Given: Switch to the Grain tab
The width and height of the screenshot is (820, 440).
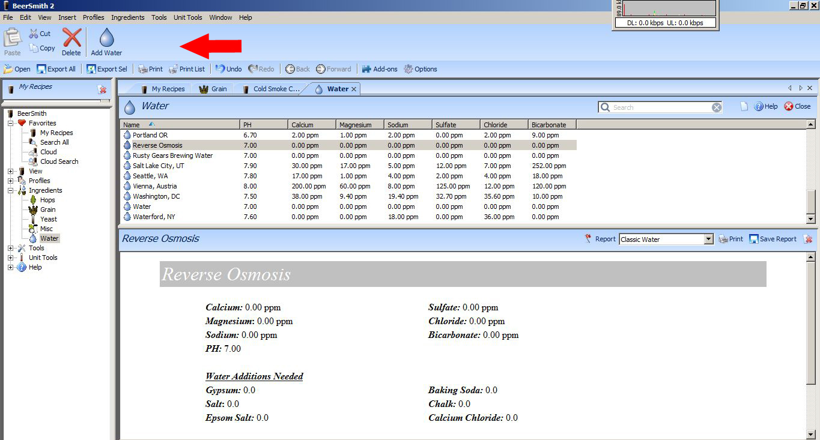Looking at the screenshot, I should coord(214,89).
